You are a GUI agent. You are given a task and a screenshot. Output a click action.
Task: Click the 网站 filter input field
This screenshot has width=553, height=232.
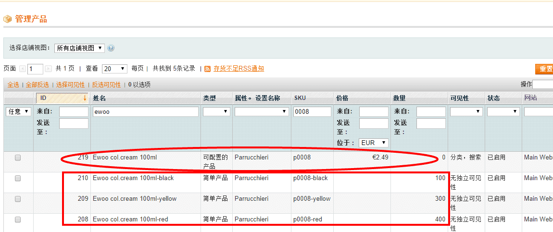pos(539,111)
